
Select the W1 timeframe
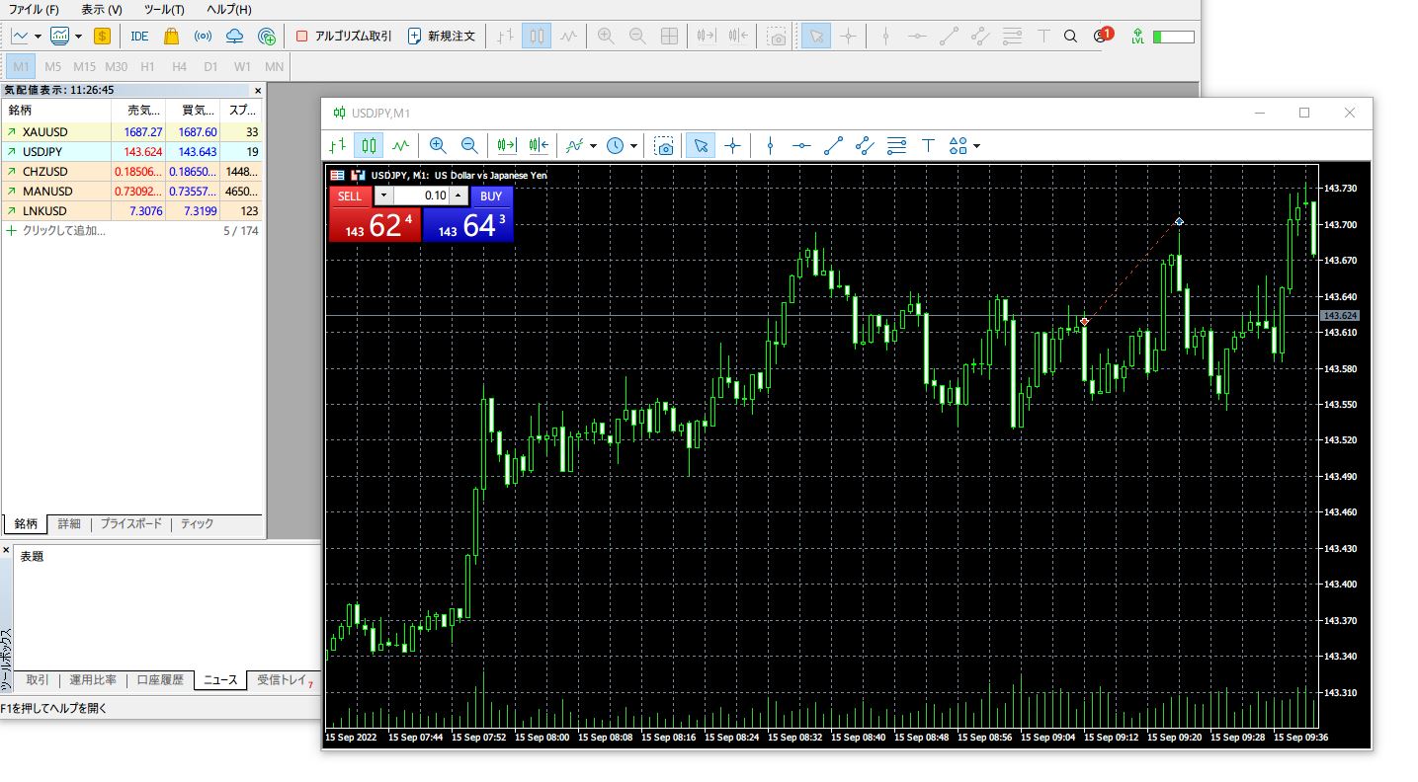point(242,67)
